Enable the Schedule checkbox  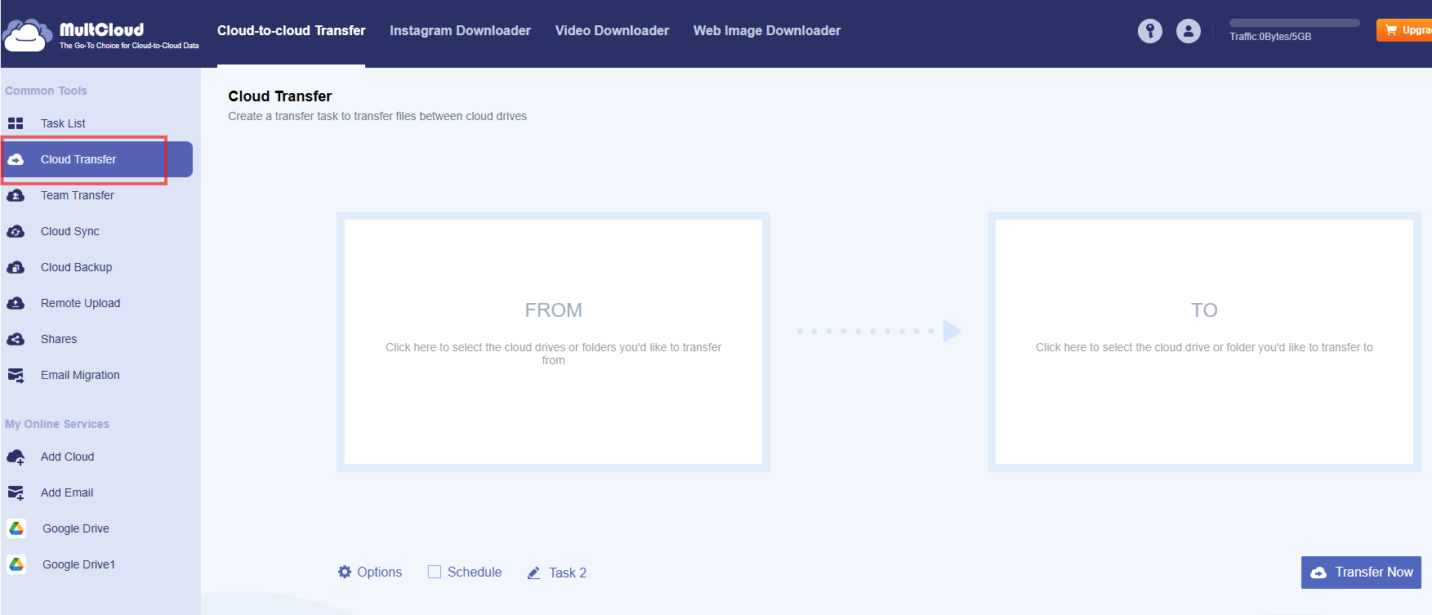tap(435, 572)
